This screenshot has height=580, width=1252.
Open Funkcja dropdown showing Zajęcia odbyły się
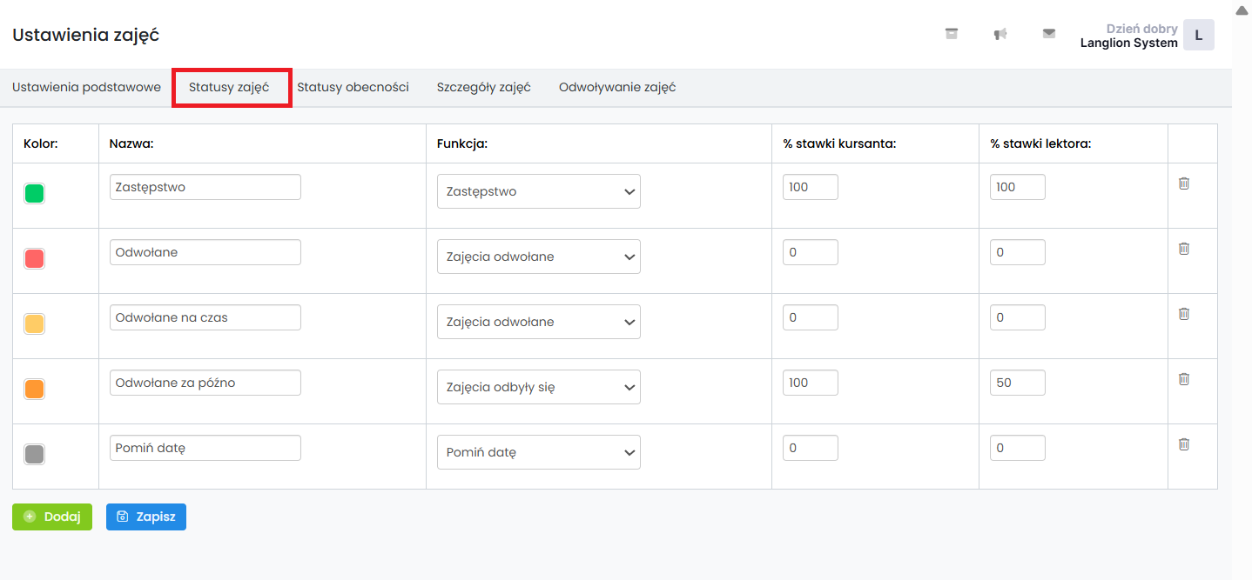(538, 387)
